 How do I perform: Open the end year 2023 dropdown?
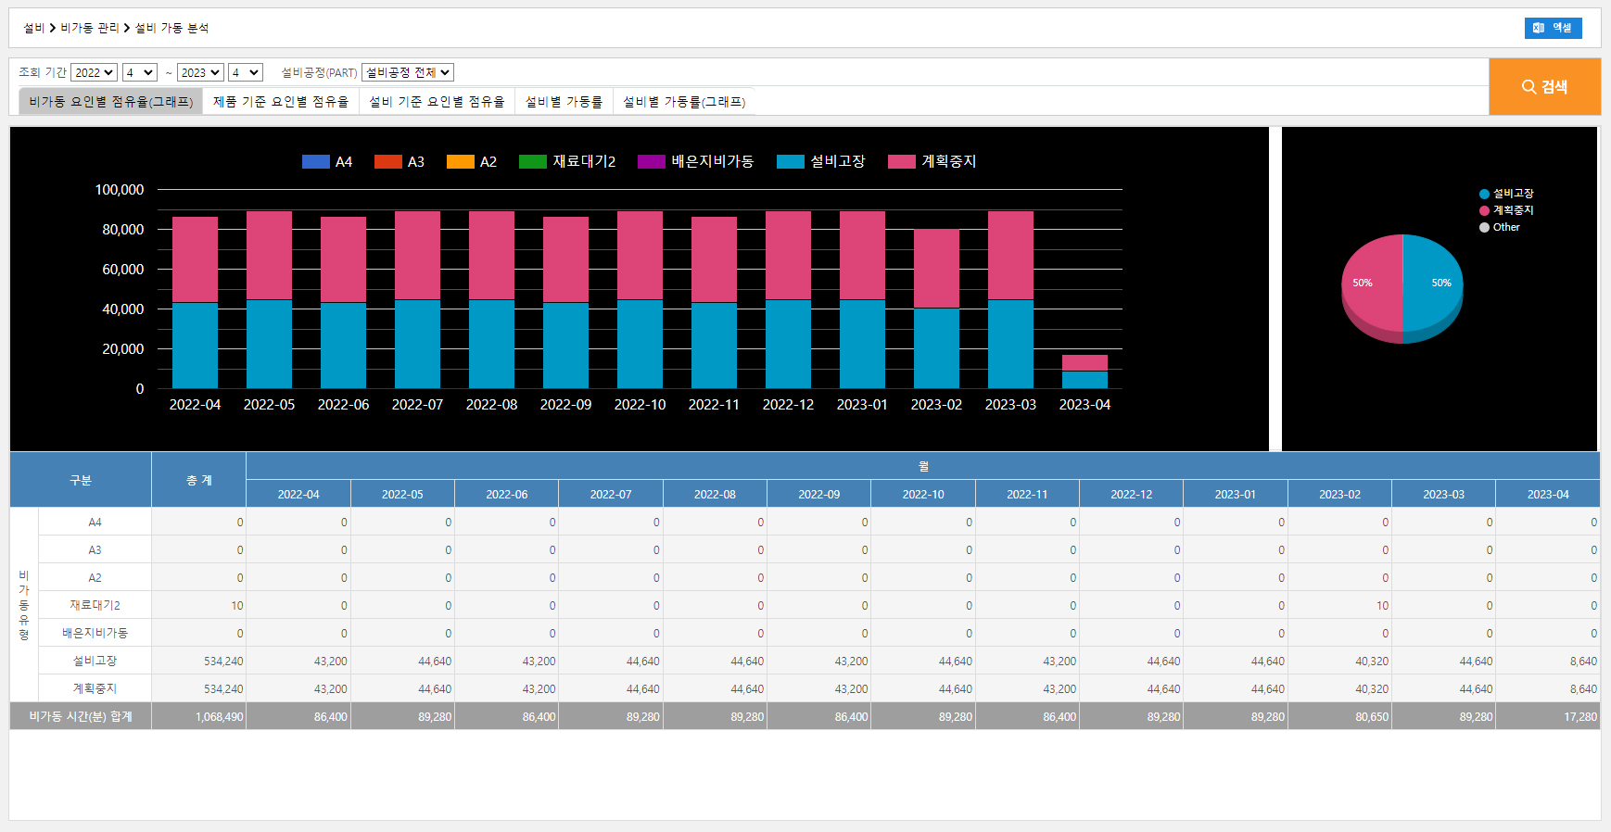200,72
